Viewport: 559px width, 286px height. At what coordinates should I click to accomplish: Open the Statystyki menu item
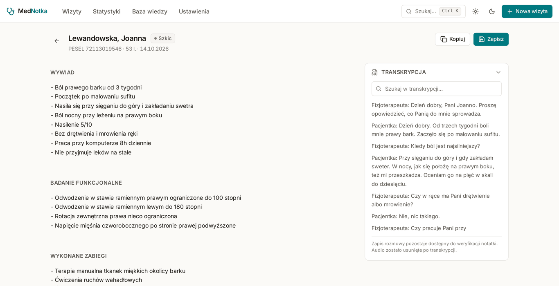(x=107, y=11)
